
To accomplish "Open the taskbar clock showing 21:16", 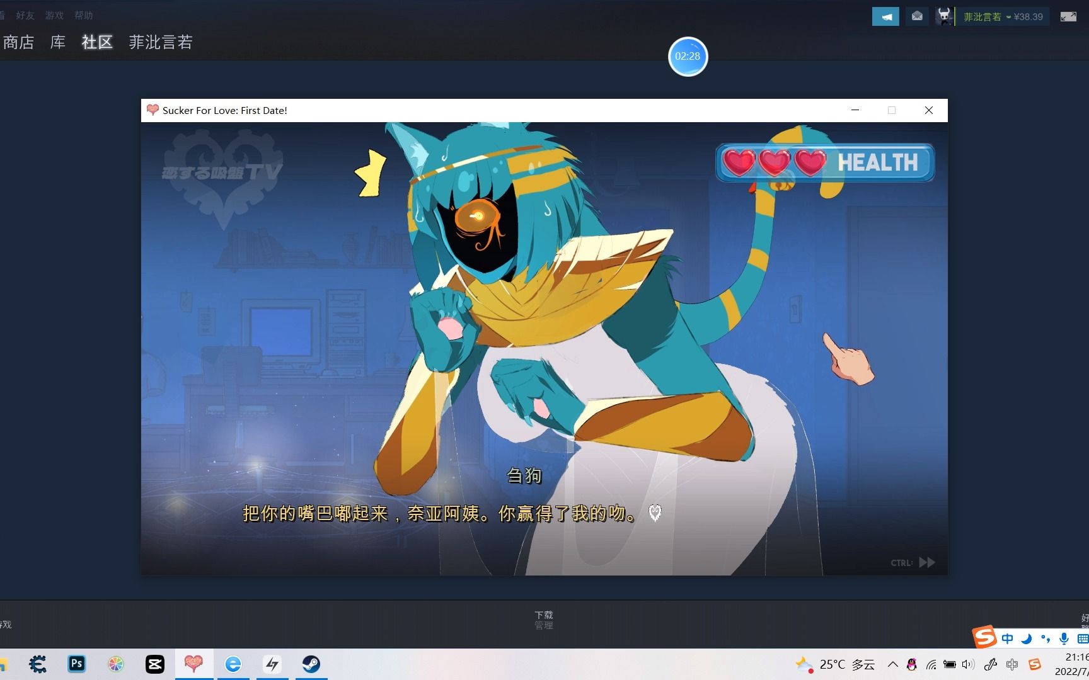I will (1073, 664).
